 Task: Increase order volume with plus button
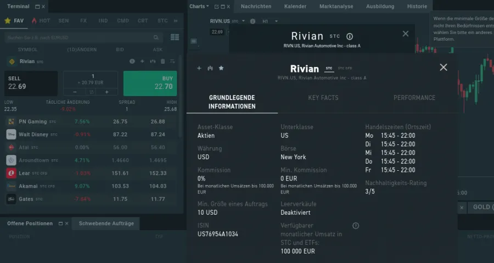click(x=107, y=92)
